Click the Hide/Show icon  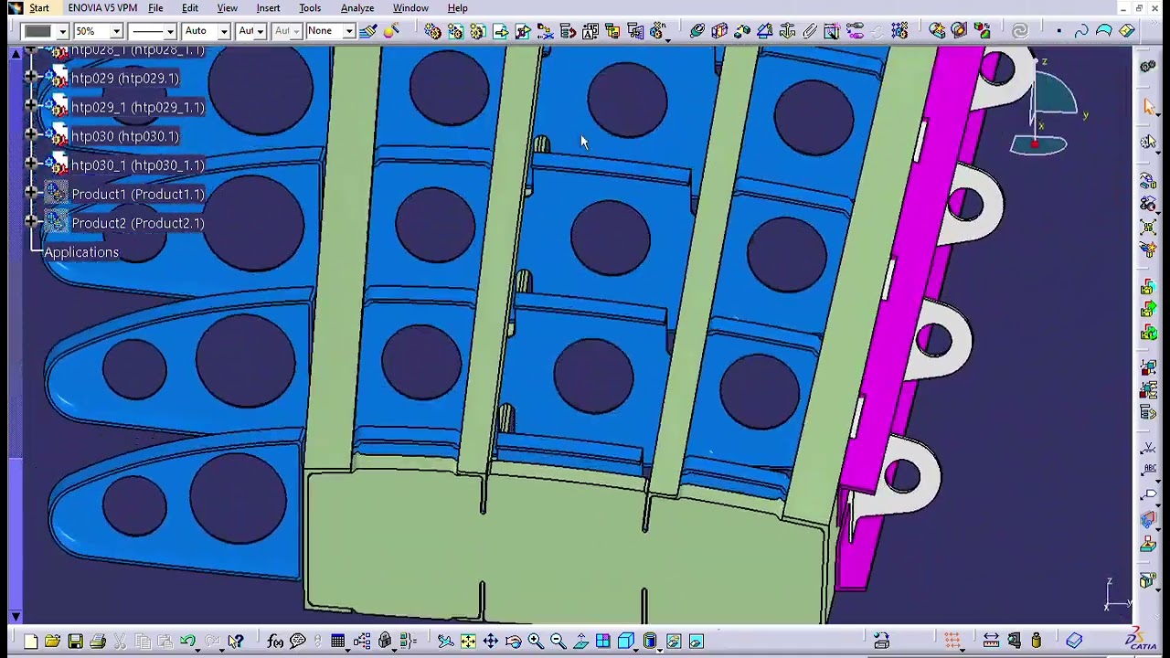pos(674,642)
